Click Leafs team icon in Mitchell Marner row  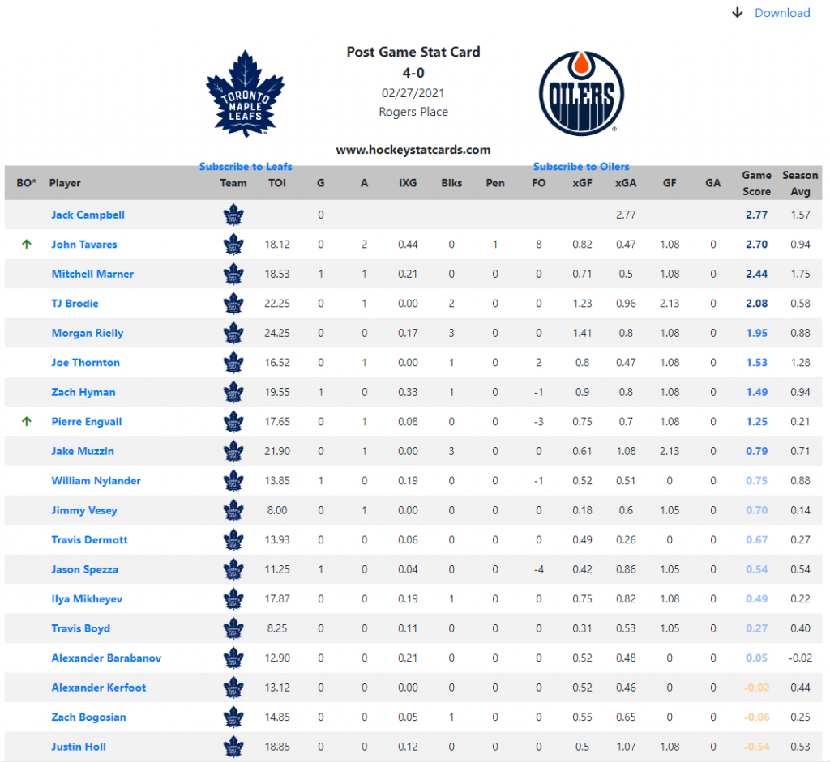tap(233, 275)
